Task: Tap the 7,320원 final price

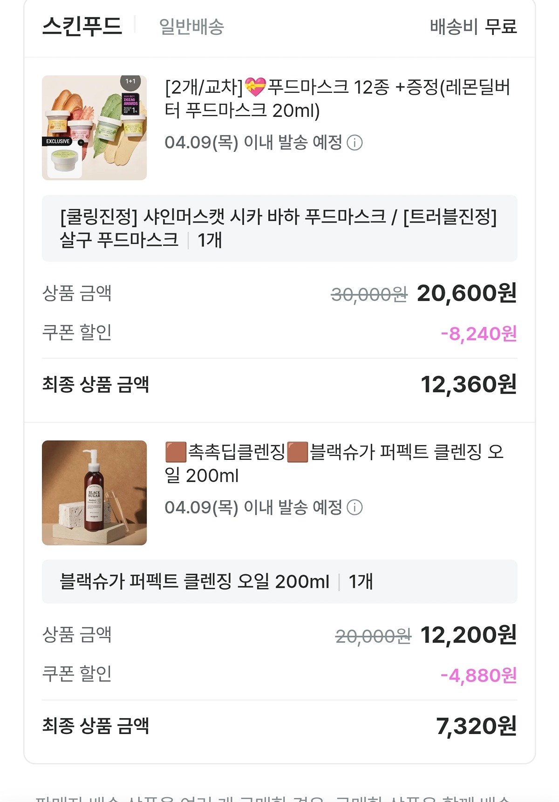Action: [476, 726]
